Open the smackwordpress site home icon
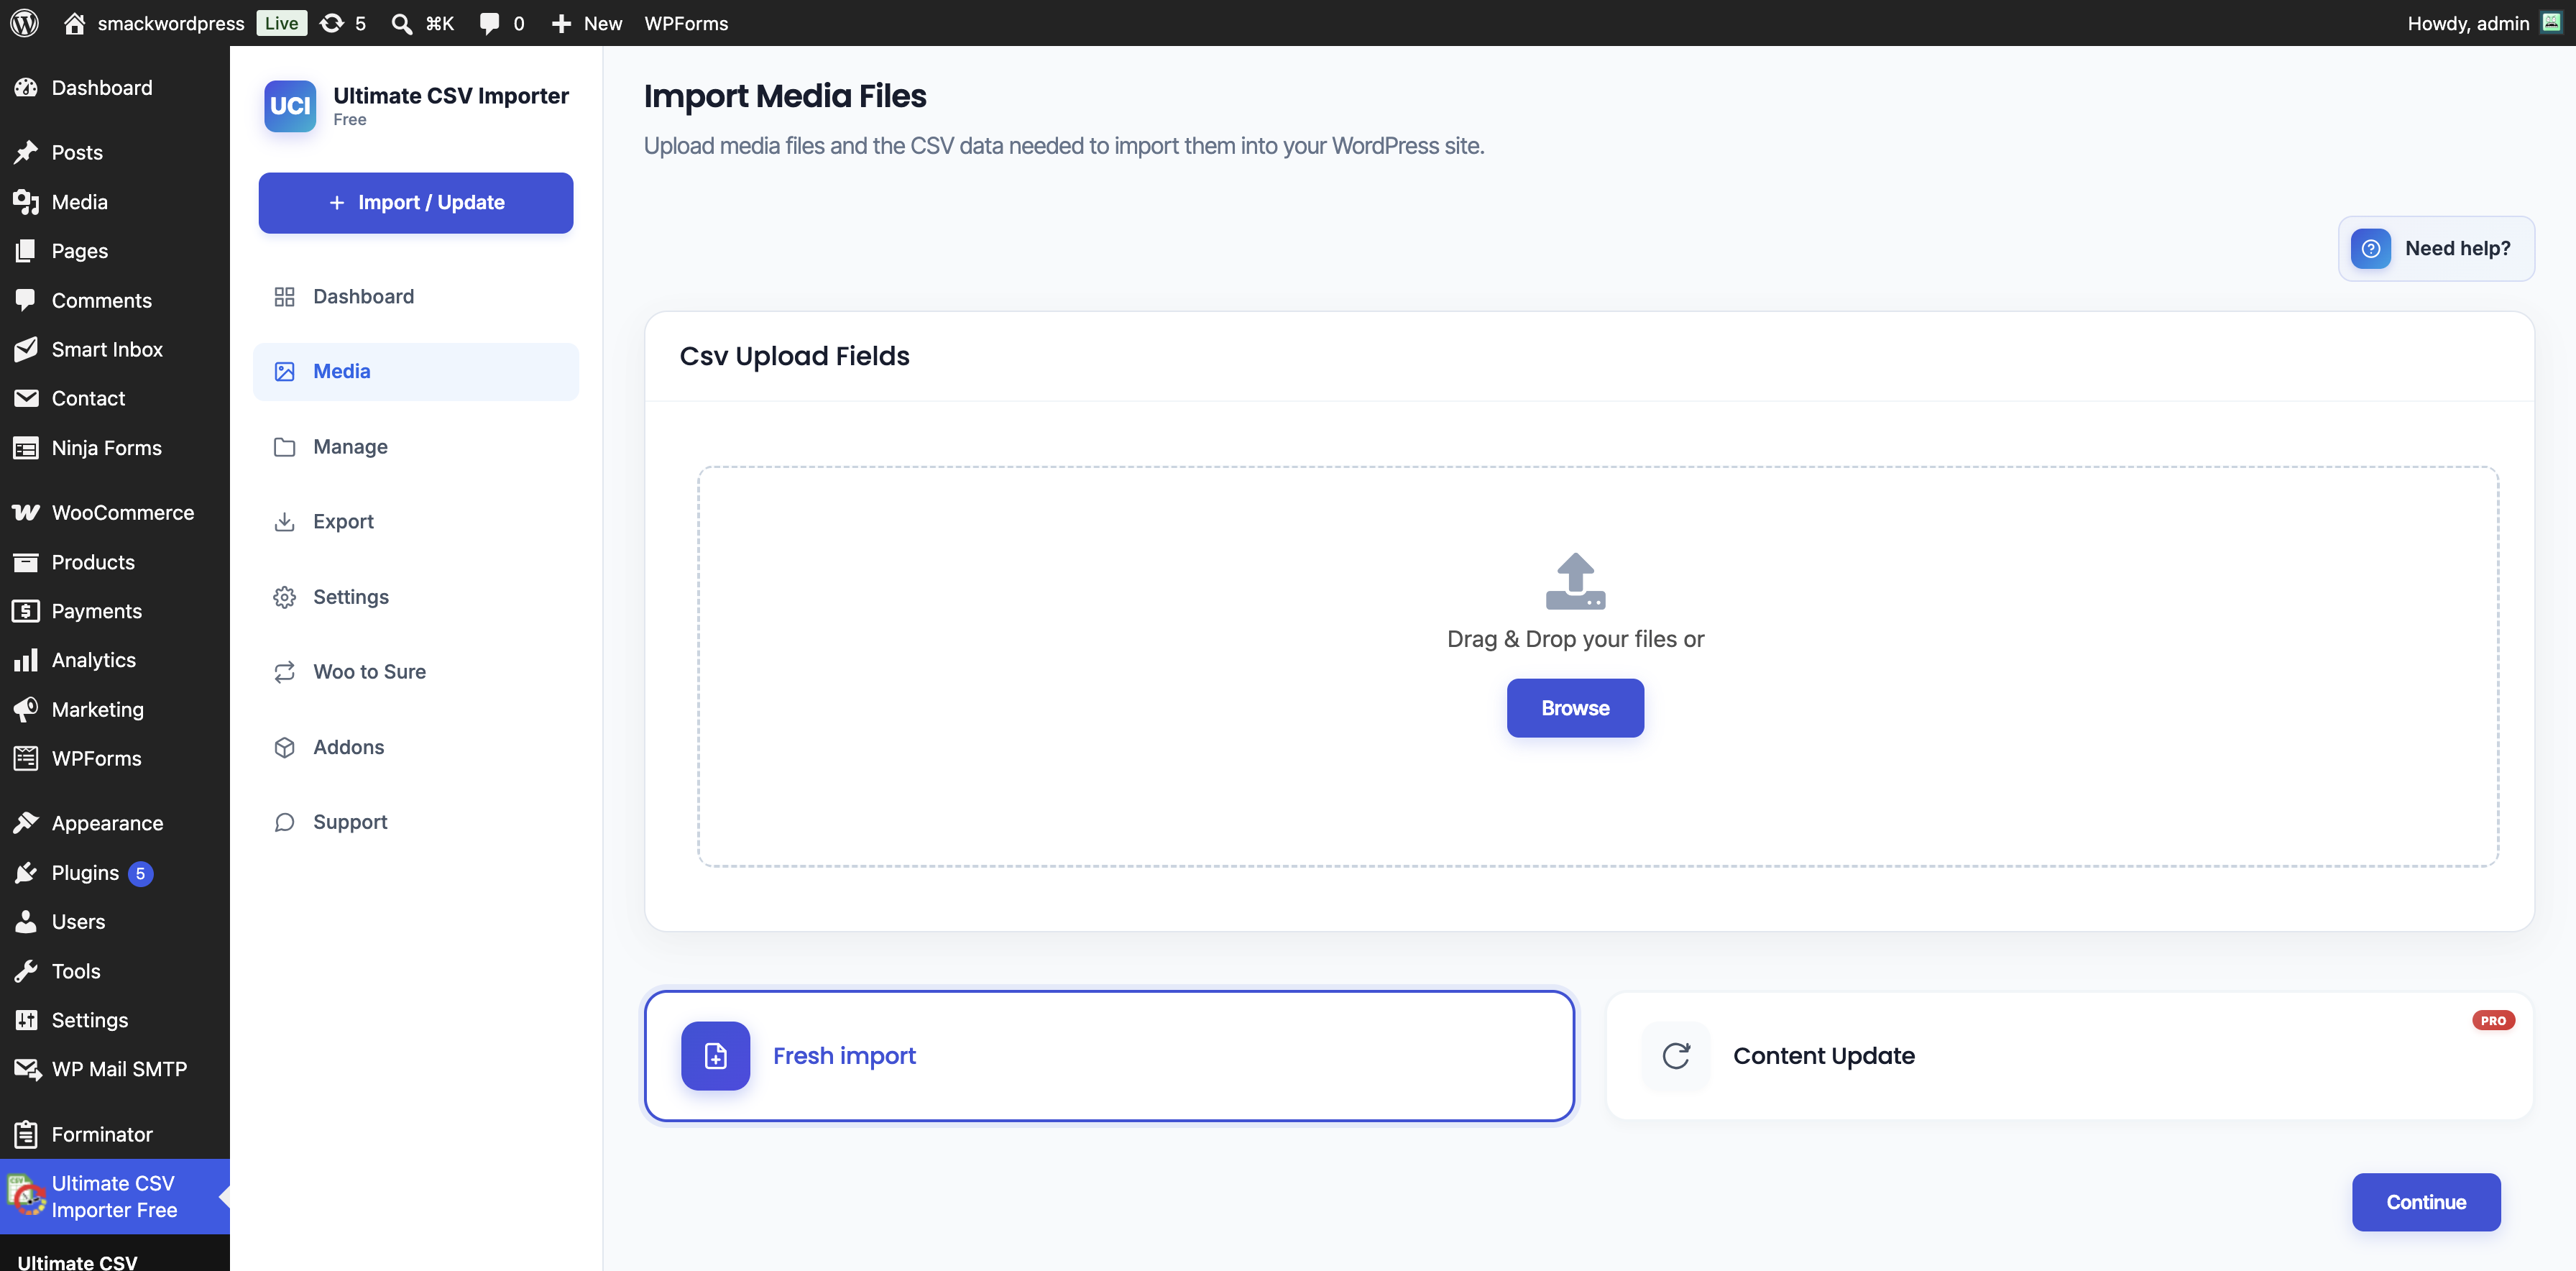 click(74, 23)
